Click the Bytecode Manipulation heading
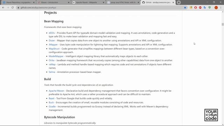The image size is (224, 126). (59, 117)
